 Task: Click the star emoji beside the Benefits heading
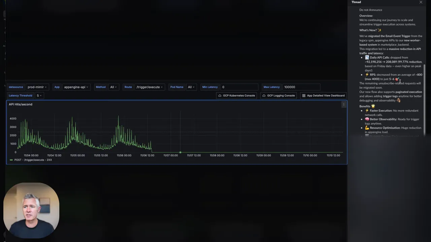click(373, 106)
